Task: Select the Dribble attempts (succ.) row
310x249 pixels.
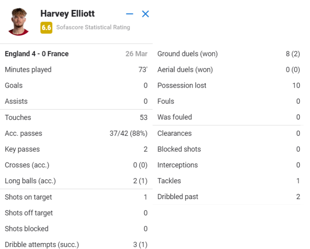Action: pyautogui.click(x=76, y=245)
